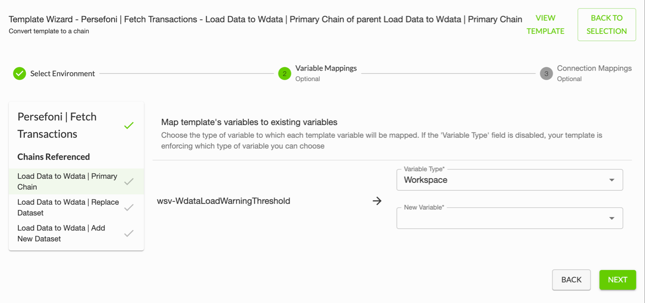645x303 pixels.
Task: Jump to the Connection Mappings step
Action: pyautogui.click(x=594, y=68)
